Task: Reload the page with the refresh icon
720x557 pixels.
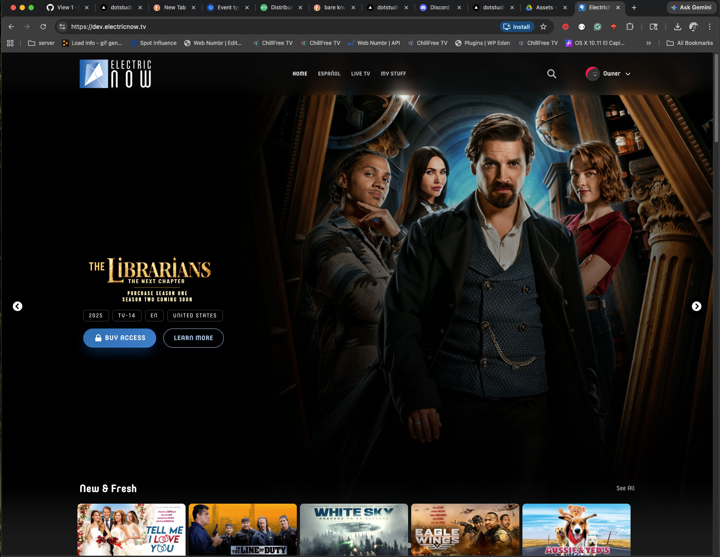Action: click(x=43, y=27)
